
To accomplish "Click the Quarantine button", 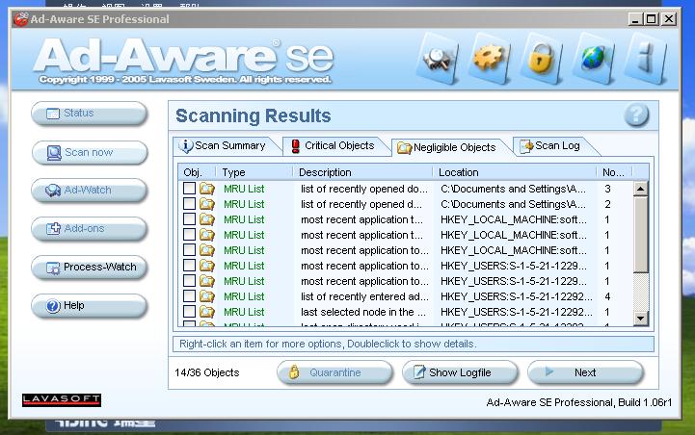I will [x=334, y=372].
